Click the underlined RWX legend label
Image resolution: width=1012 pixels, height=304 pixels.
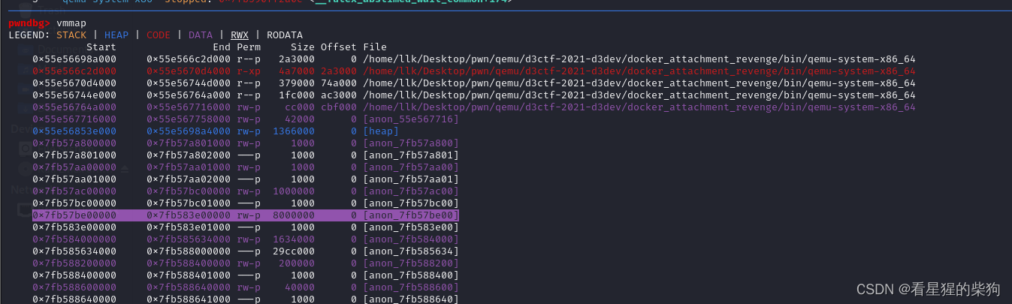(240, 35)
